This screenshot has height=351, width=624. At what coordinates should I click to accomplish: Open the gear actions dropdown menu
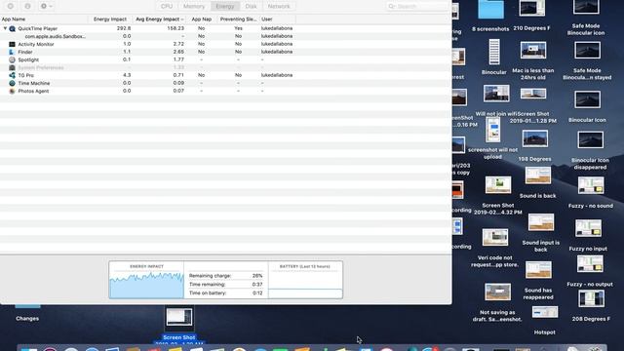point(46,6)
